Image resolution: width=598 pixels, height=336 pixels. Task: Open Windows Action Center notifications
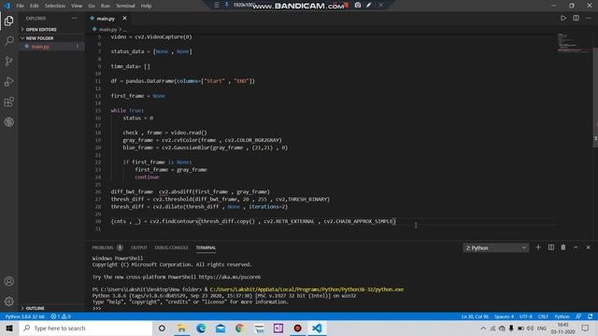pos(586,328)
